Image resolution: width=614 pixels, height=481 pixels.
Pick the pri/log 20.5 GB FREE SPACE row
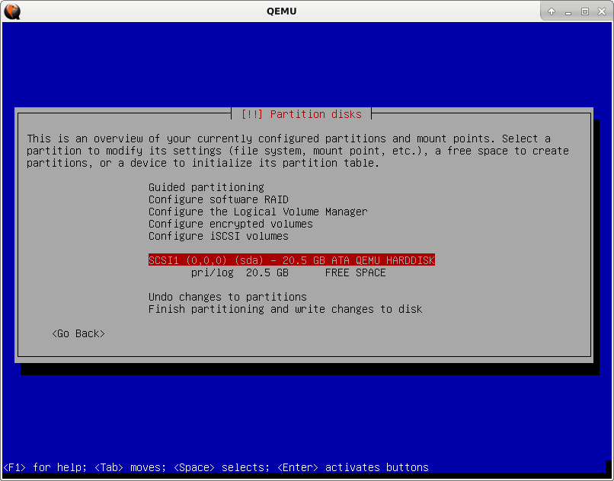[x=288, y=272]
